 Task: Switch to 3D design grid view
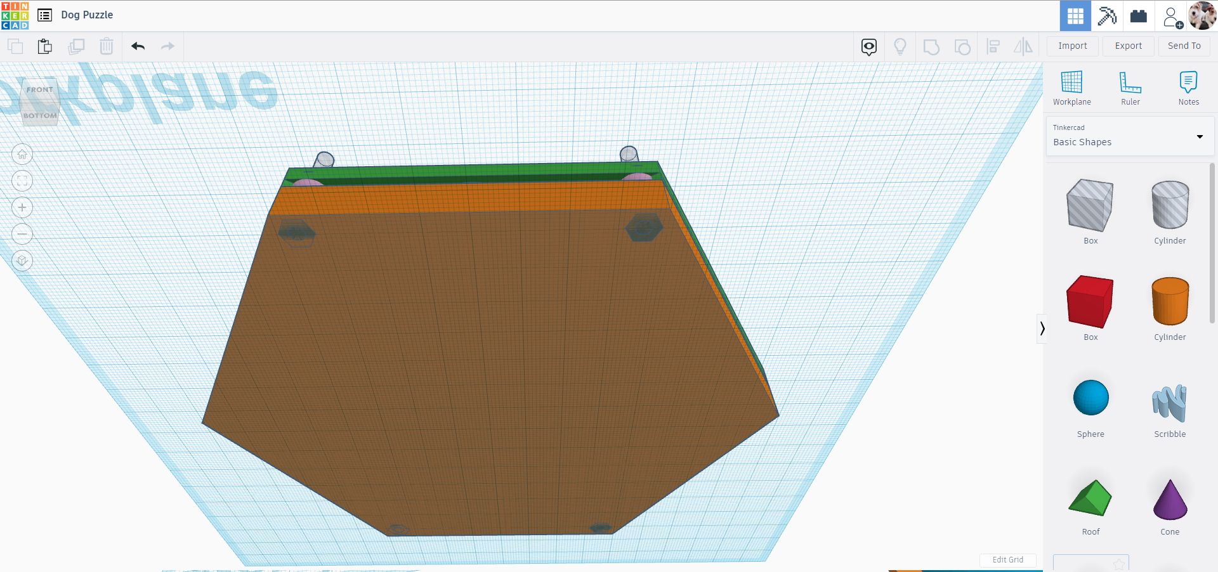coord(1075,16)
